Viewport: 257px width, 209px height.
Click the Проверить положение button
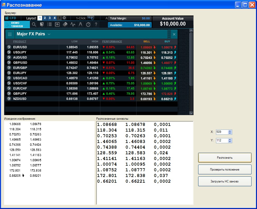tap(225, 170)
